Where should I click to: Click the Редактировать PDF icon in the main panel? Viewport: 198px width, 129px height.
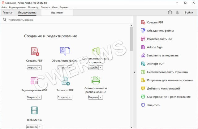click(x=34, y=81)
